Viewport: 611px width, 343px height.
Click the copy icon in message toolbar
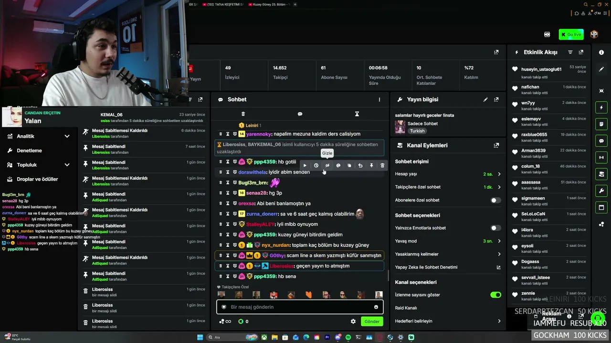click(x=349, y=165)
